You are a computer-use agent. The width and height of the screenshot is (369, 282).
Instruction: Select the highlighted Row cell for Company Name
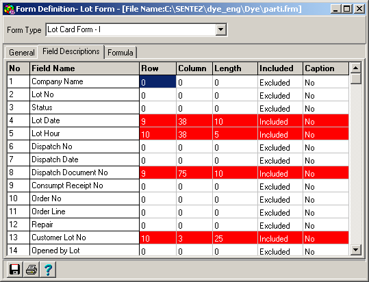point(157,81)
